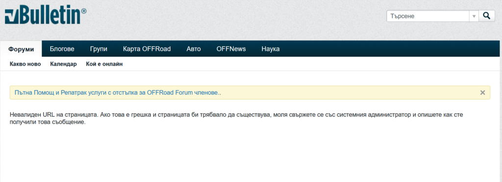Open the Пътна Помощ и Репатрак notice link

coord(117,93)
